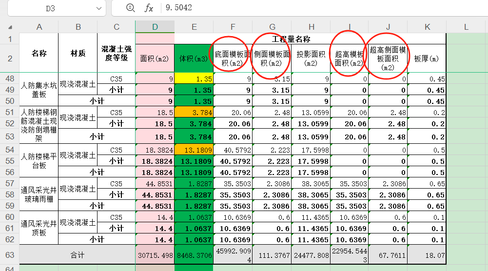Select row 54 header

10,150
